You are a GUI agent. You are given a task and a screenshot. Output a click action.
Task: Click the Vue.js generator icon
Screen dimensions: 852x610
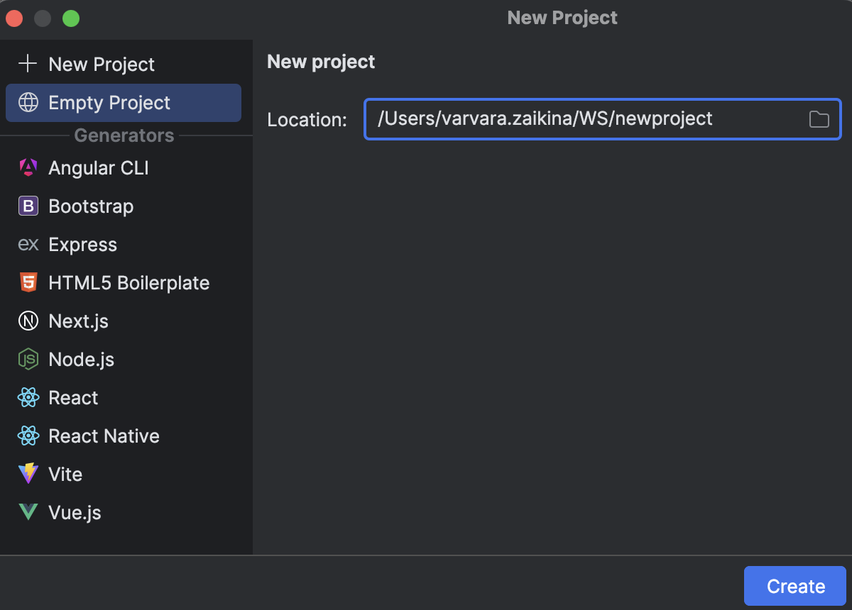point(27,512)
